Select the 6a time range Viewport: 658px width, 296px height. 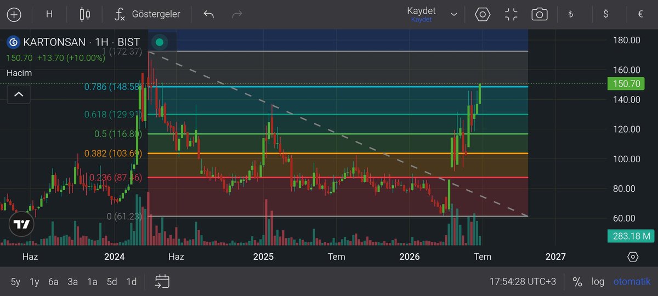[x=53, y=282]
